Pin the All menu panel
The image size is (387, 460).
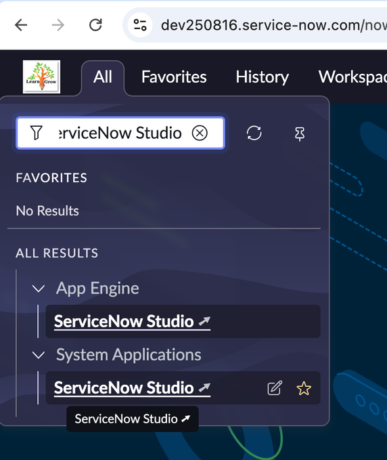click(x=300, y=134)
